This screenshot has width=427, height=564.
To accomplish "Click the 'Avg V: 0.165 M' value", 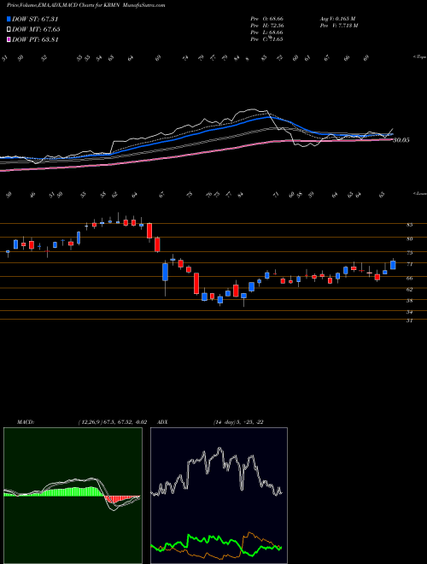I will (338, 18).
